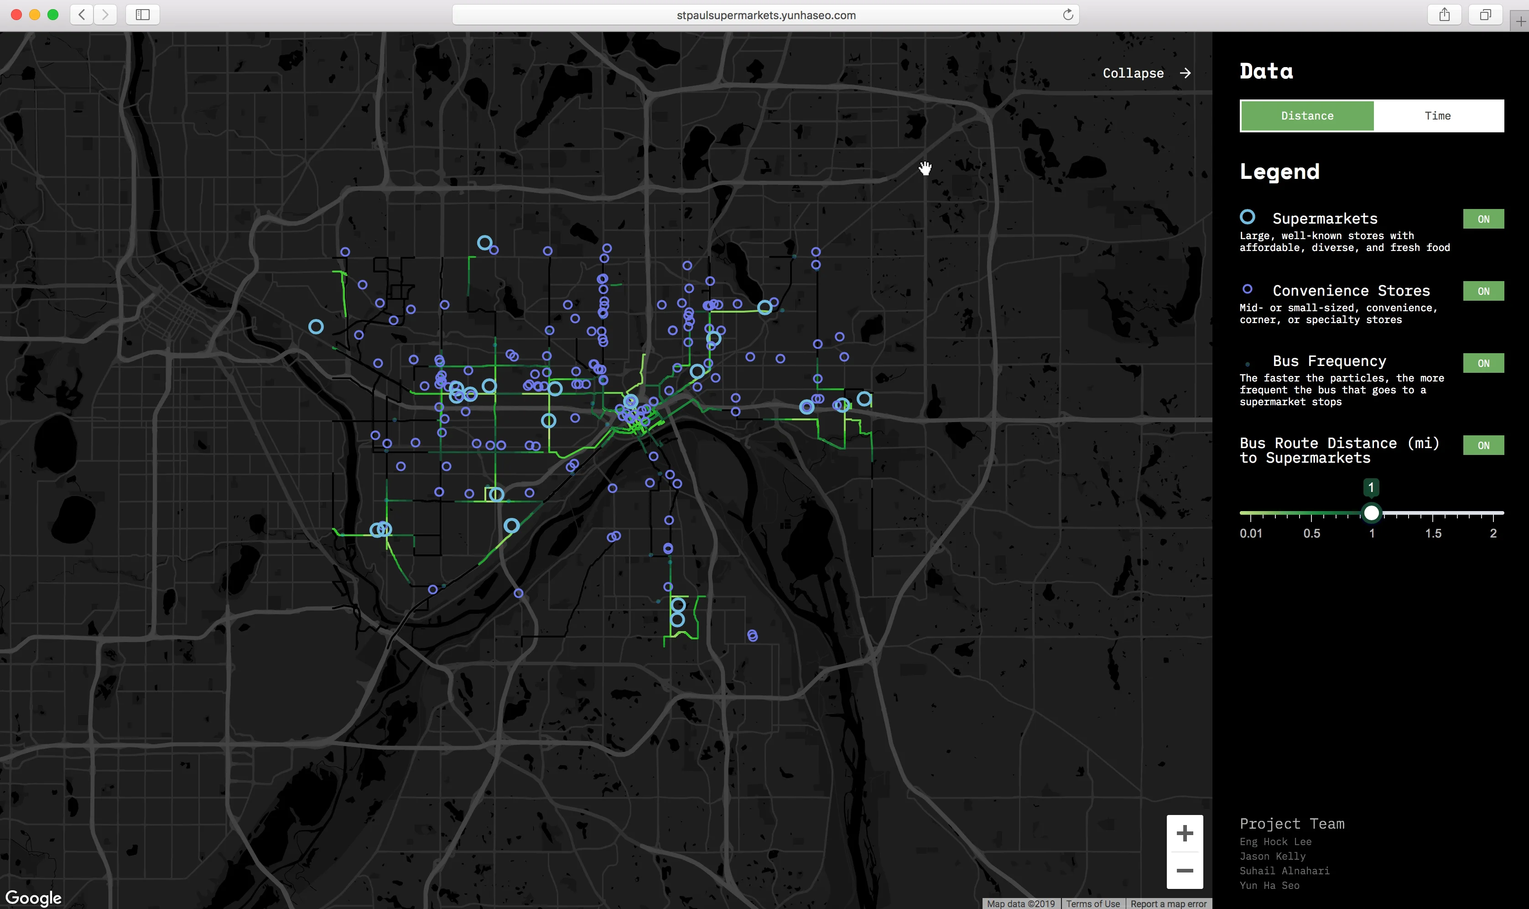Image resolution: width=1529 pixels, height=909 pixels.
Task: Open the Safari share menu
Action: tap(1445, 15)
